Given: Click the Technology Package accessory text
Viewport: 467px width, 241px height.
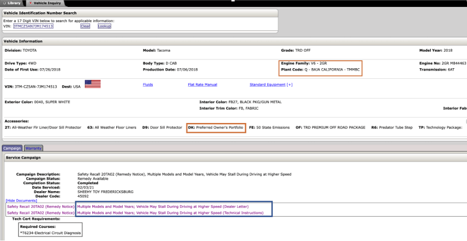Looking at the screenshot, I should click(440, 127).
